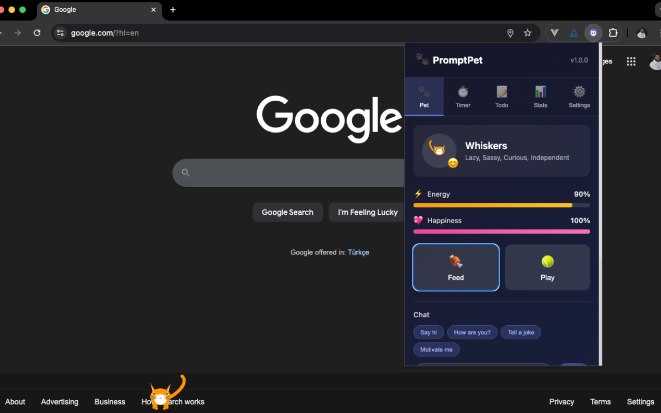
Task: Click the Energy progress bar
Action: click(501, 205)
